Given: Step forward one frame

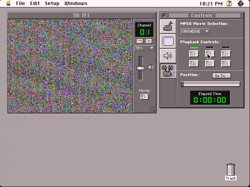Looking at the screenshot, I should click(210, 64).
